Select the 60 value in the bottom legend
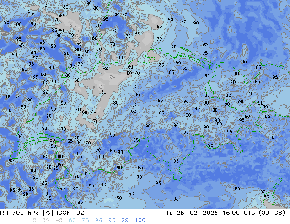The image size is (290, 224). 72,220
